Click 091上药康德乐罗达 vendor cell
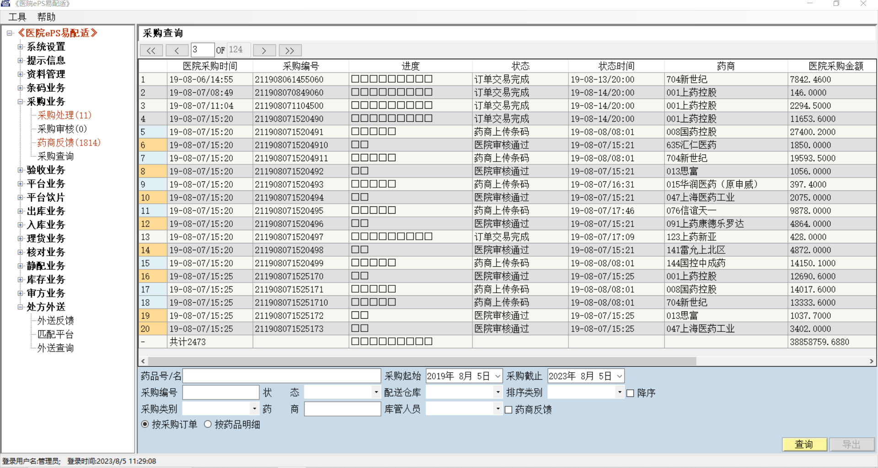 click(x=726, y=224)
